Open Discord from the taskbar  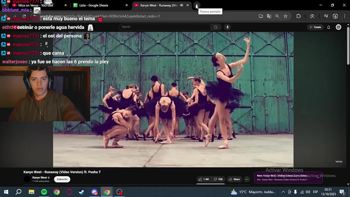click(x=94, y=192)
